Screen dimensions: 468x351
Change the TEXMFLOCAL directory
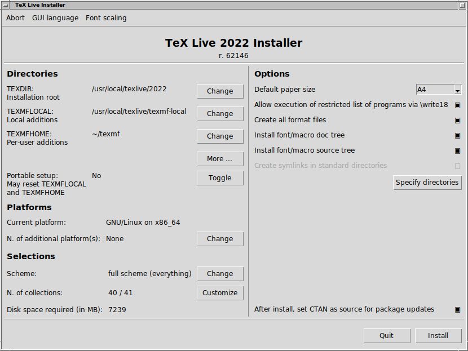click(220, 114)
